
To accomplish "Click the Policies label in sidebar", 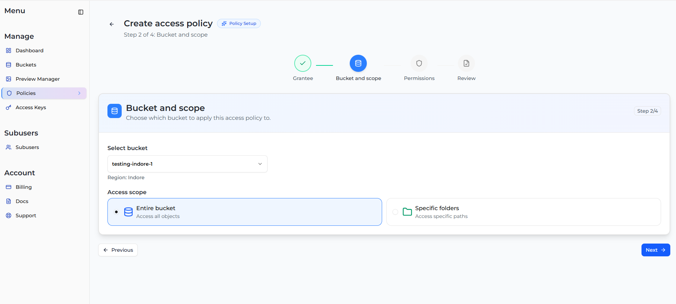I will pyautogui.click(x=26, y=93).
